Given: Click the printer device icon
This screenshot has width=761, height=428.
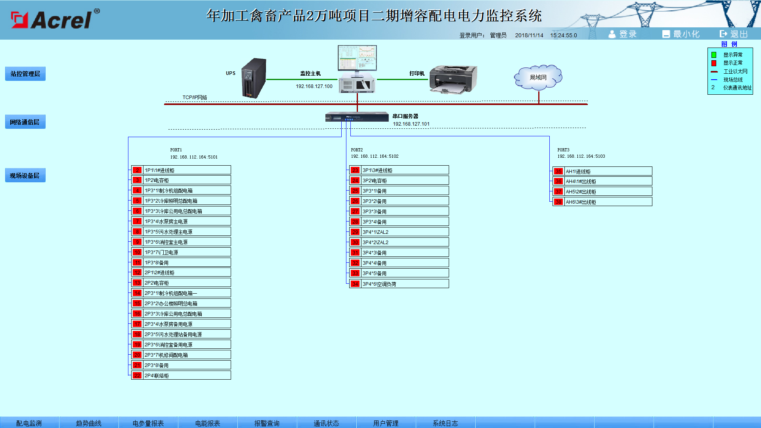Looking at the screenshot, I should (x=453, y=79).
